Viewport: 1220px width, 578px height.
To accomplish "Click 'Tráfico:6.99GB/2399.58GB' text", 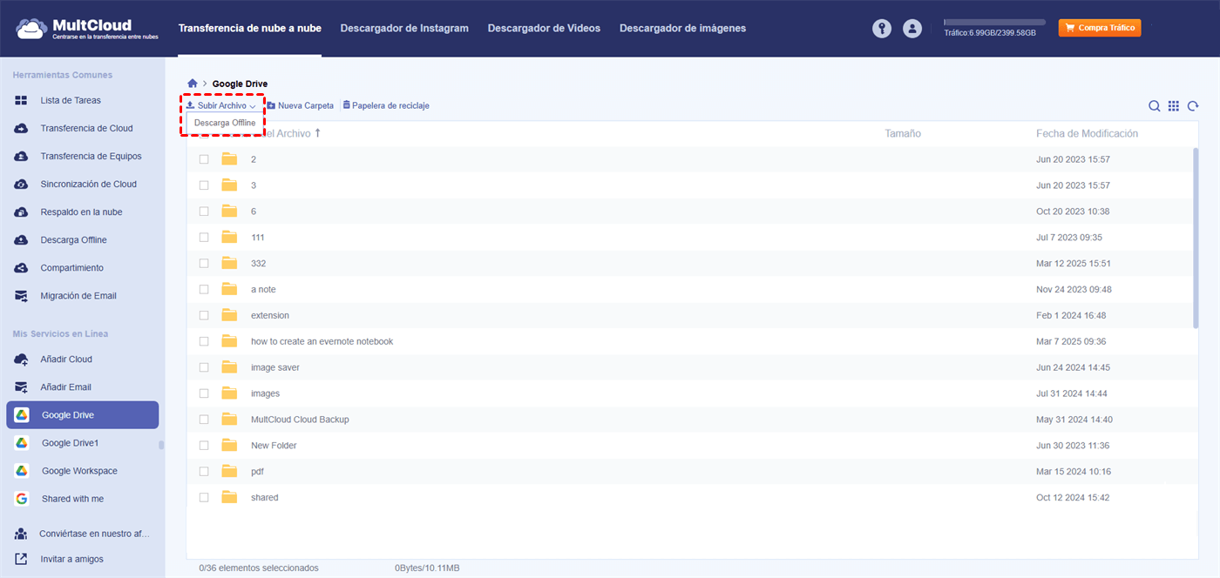I will coord(990,33).
